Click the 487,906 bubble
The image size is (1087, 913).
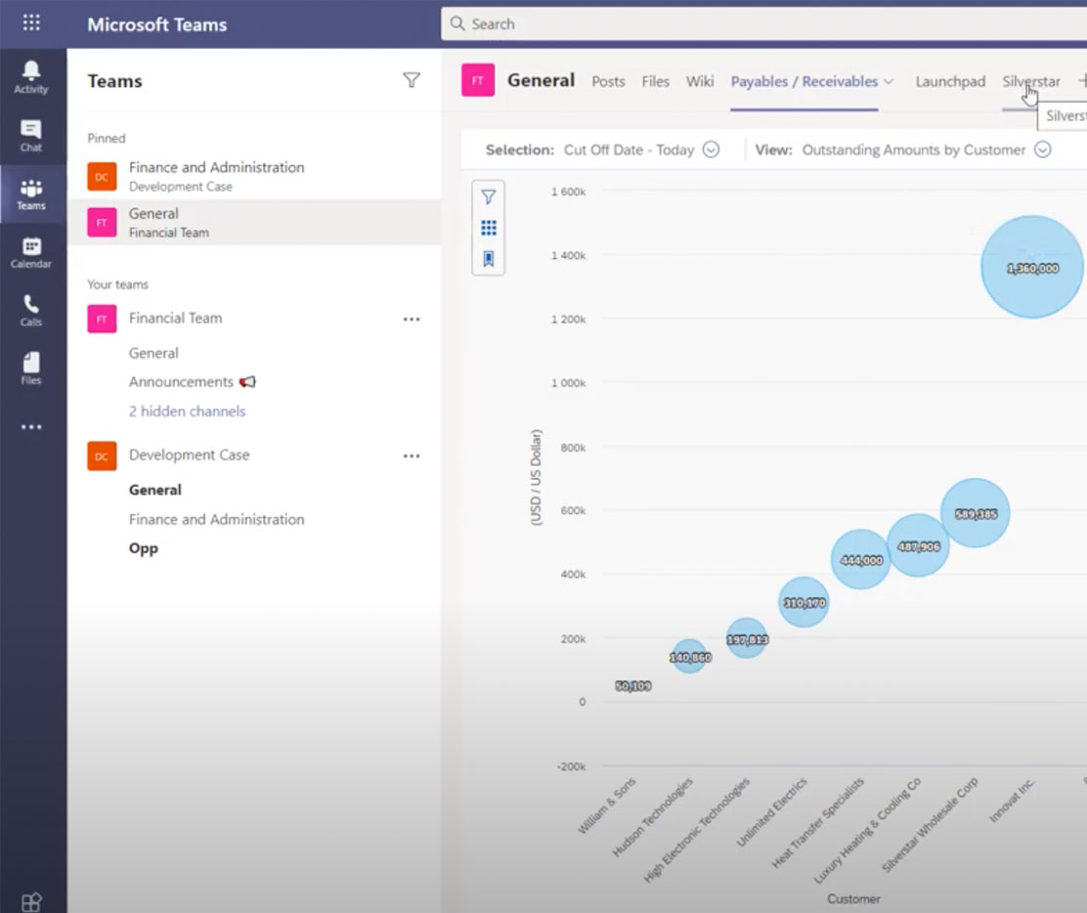pos(919,545)
